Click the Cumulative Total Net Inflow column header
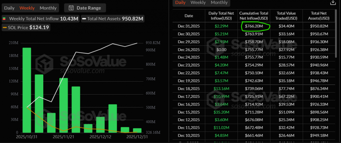 254,16
